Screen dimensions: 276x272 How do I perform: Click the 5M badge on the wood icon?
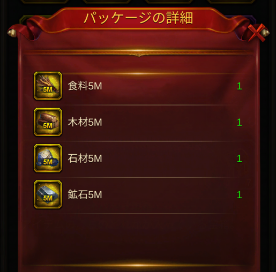coord(48,126)
